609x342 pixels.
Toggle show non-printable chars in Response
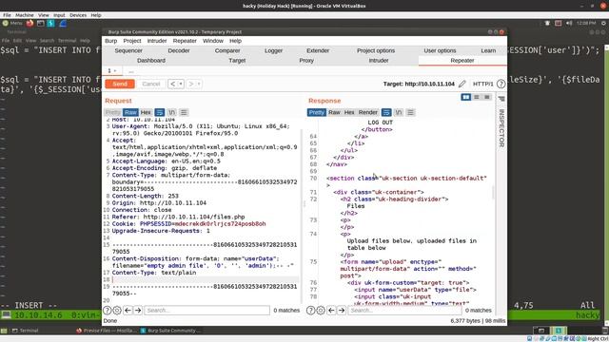tap(399, 112)
